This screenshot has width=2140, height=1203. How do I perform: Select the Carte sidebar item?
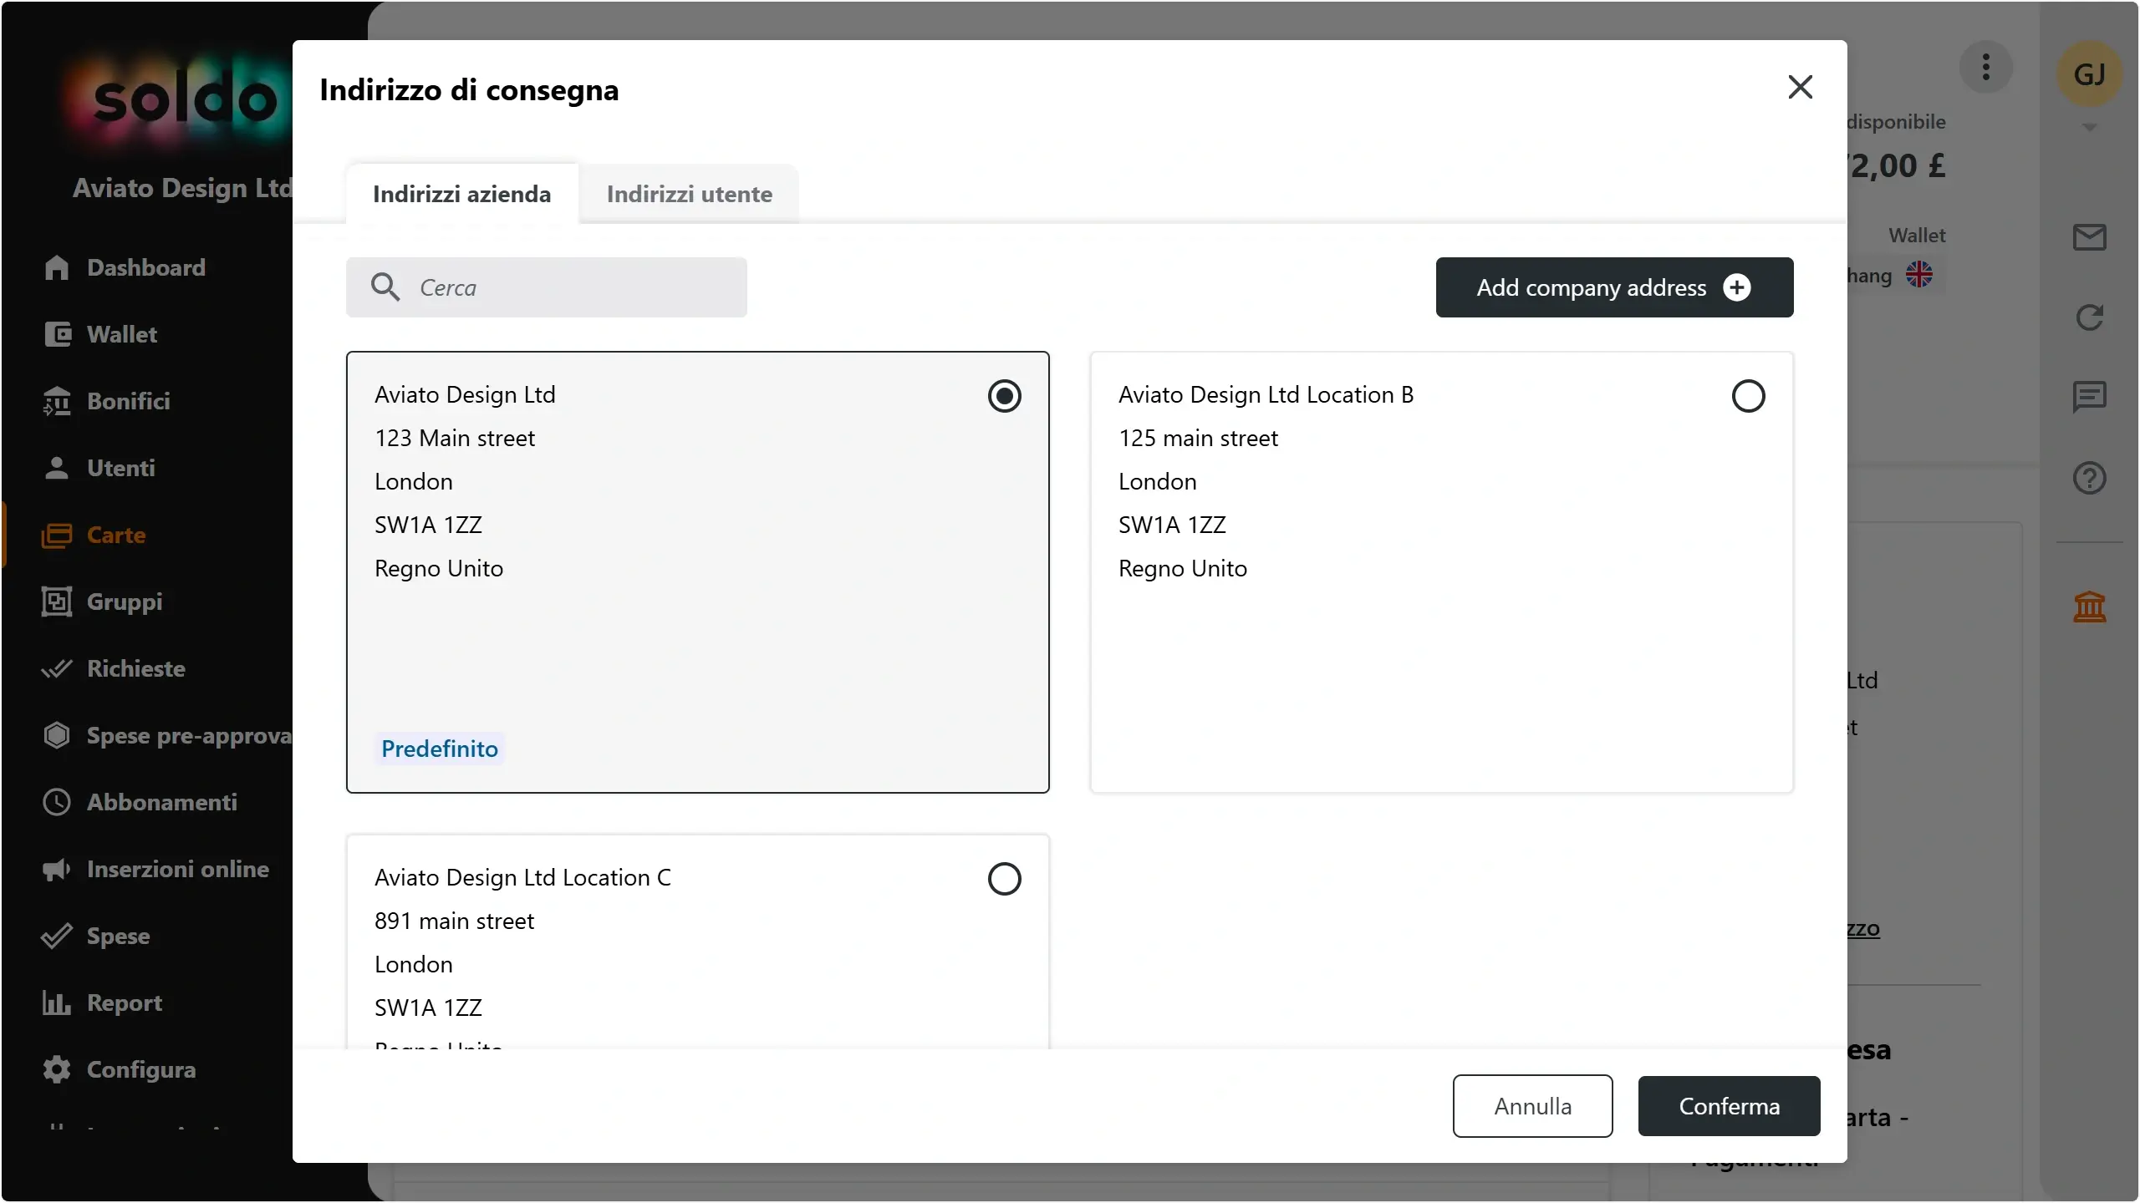point(94,535)
